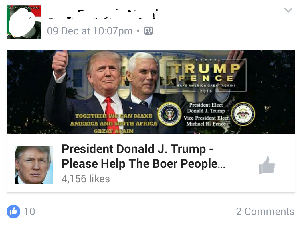Open the poster's profile picture

click(x=24, y=22)
